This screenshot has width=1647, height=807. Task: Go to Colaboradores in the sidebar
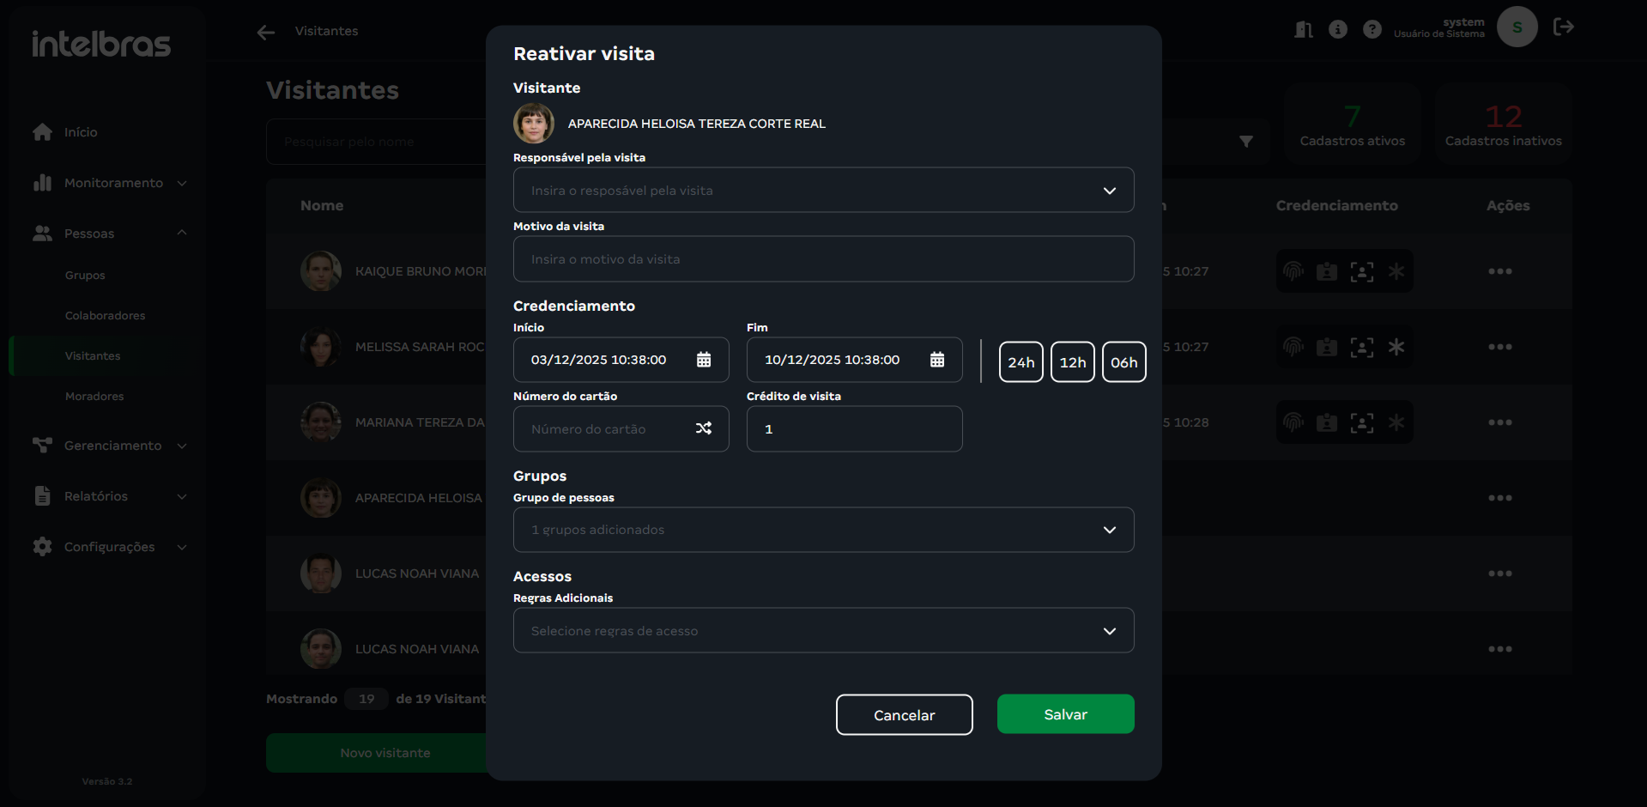[105, 316]
